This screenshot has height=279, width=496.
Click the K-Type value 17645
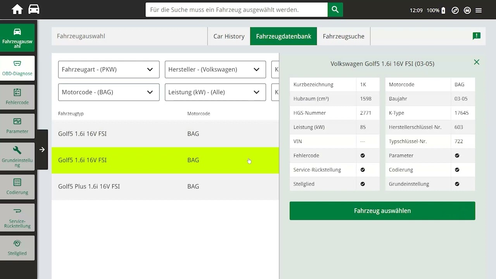(462, 113)
